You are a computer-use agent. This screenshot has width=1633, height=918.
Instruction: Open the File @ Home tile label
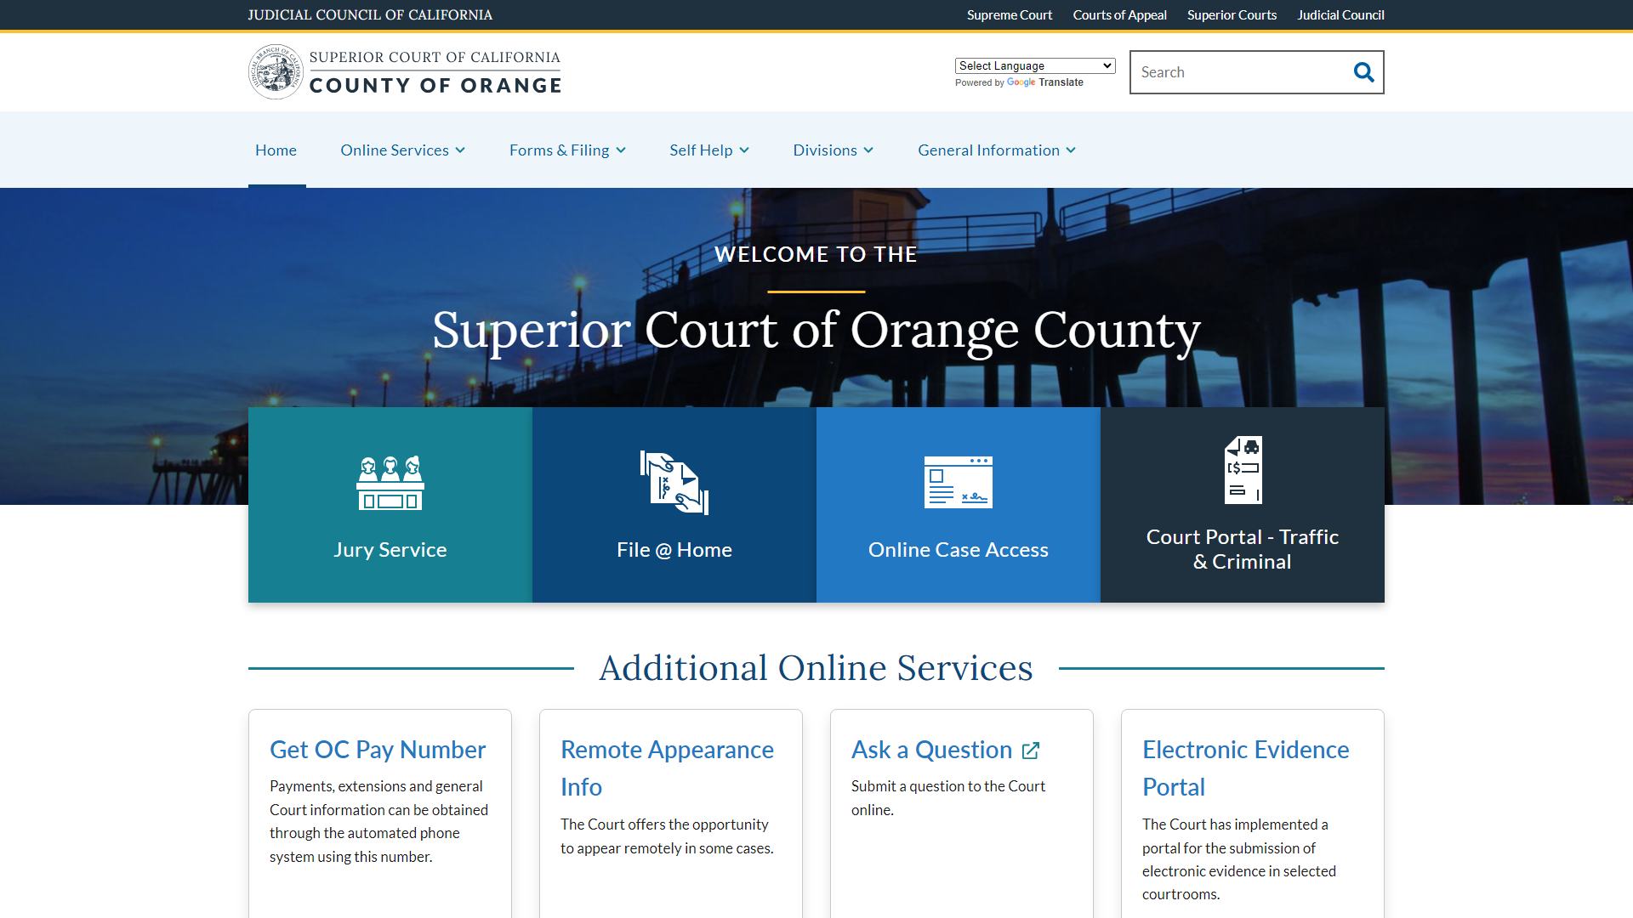point(674,550)
